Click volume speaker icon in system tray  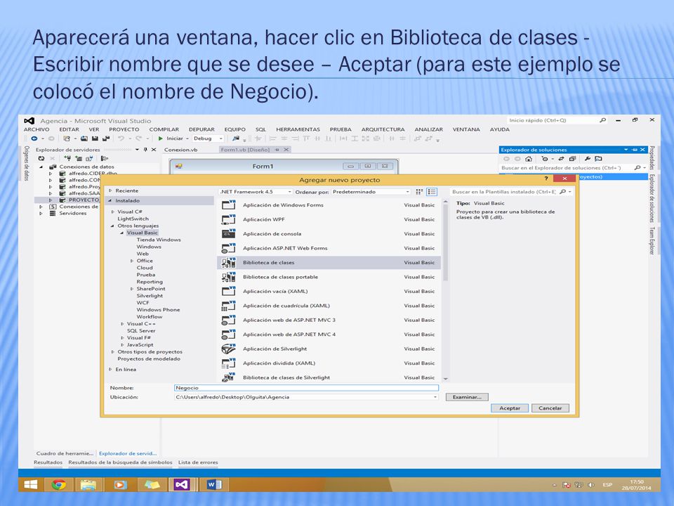[x=591, y=485]
